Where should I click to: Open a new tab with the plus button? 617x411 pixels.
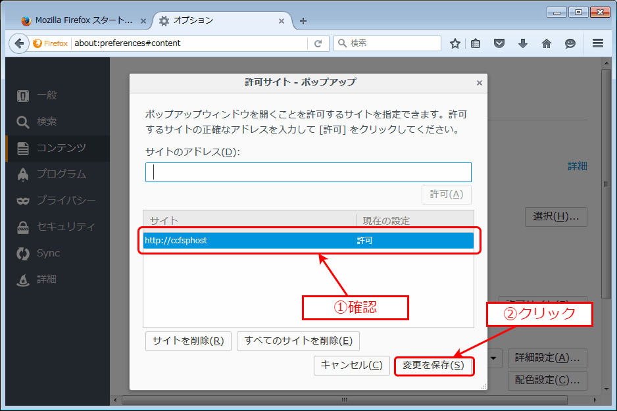(303, 21)
